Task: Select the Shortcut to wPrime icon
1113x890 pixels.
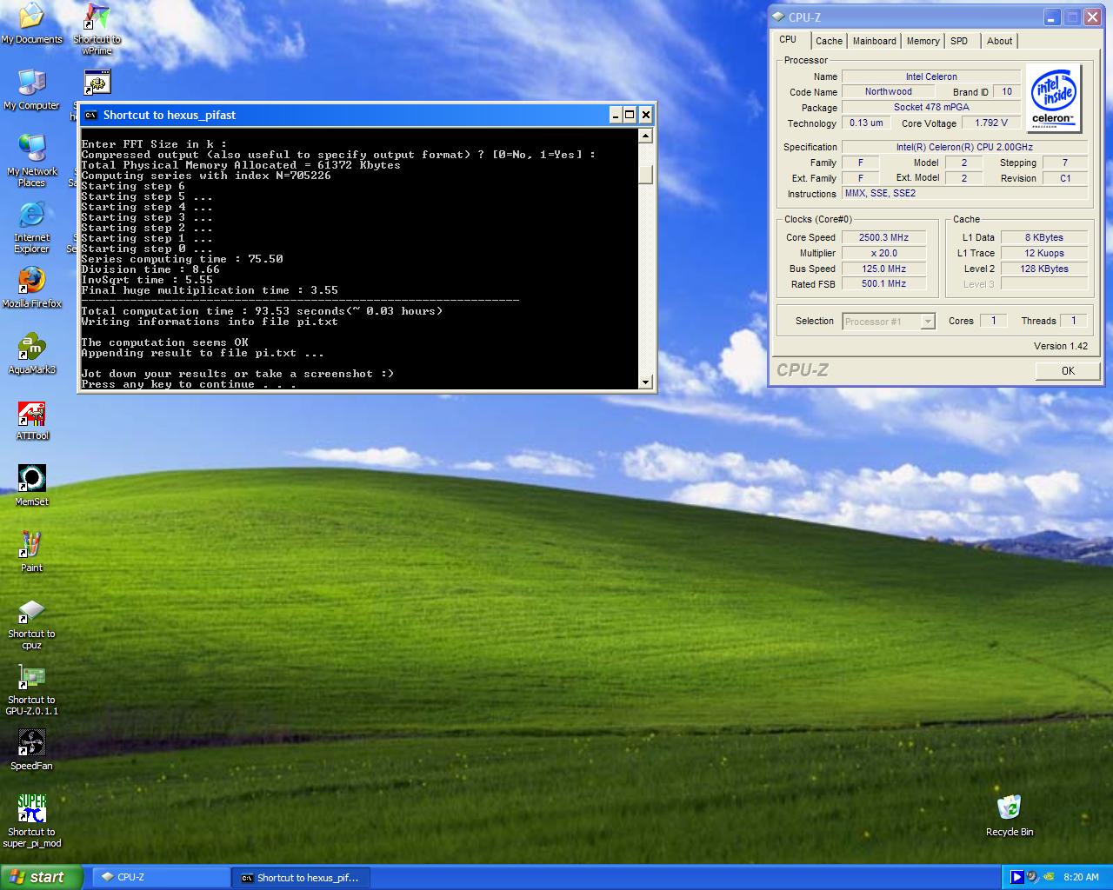Action: (97, 29)
